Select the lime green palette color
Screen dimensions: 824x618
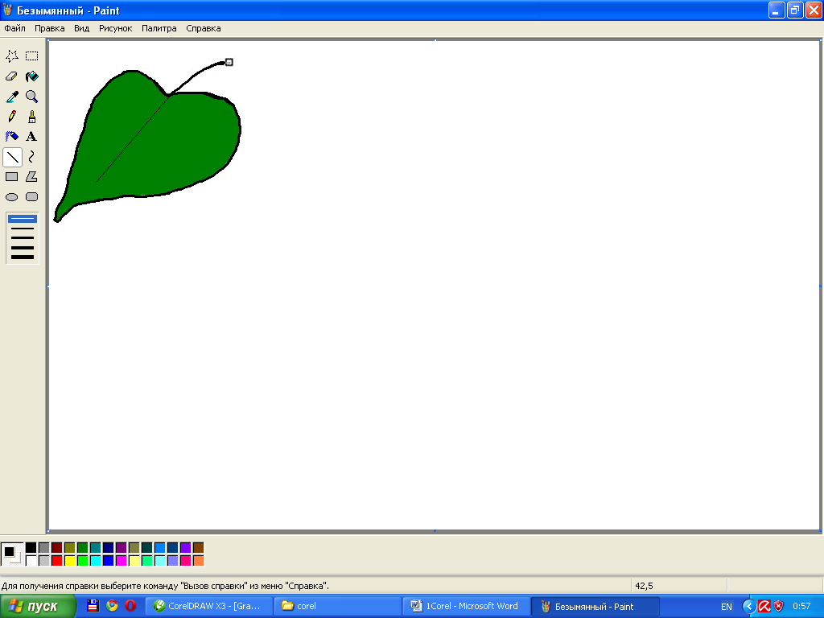83,561
